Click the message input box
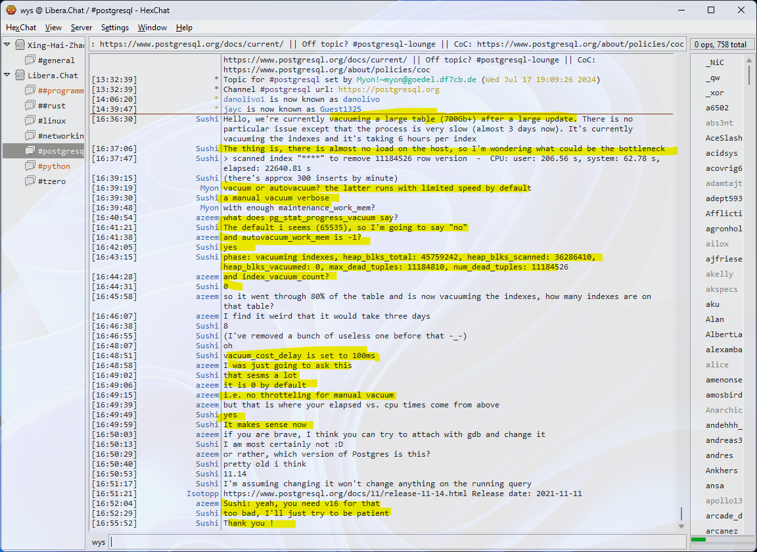 pyautogui.click(x=394, y=542)
